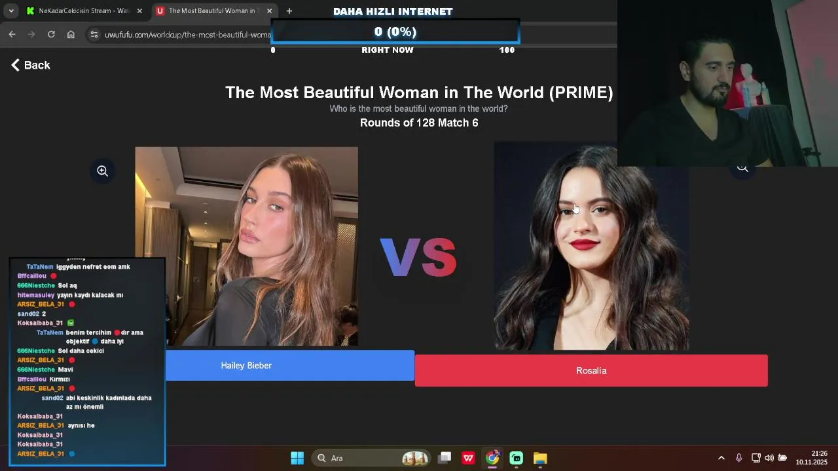Viewport: 838px width, 471px height.
Task: Click the taskbar search box 'Ara'
Action: pyautogui.click(x=371, y=458)
